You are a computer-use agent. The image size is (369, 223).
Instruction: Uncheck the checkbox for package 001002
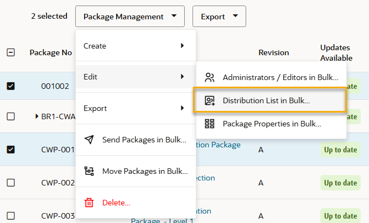[11, 86]
